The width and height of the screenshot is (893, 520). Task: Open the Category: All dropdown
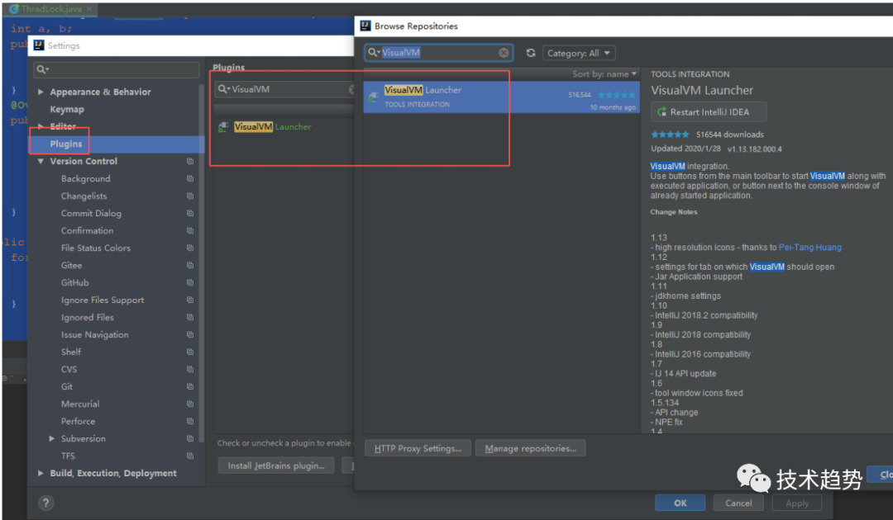pyautogui.click(x=579, y=53)
